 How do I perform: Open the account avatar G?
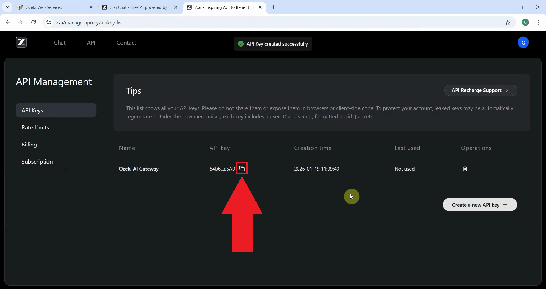pos(524,42)
